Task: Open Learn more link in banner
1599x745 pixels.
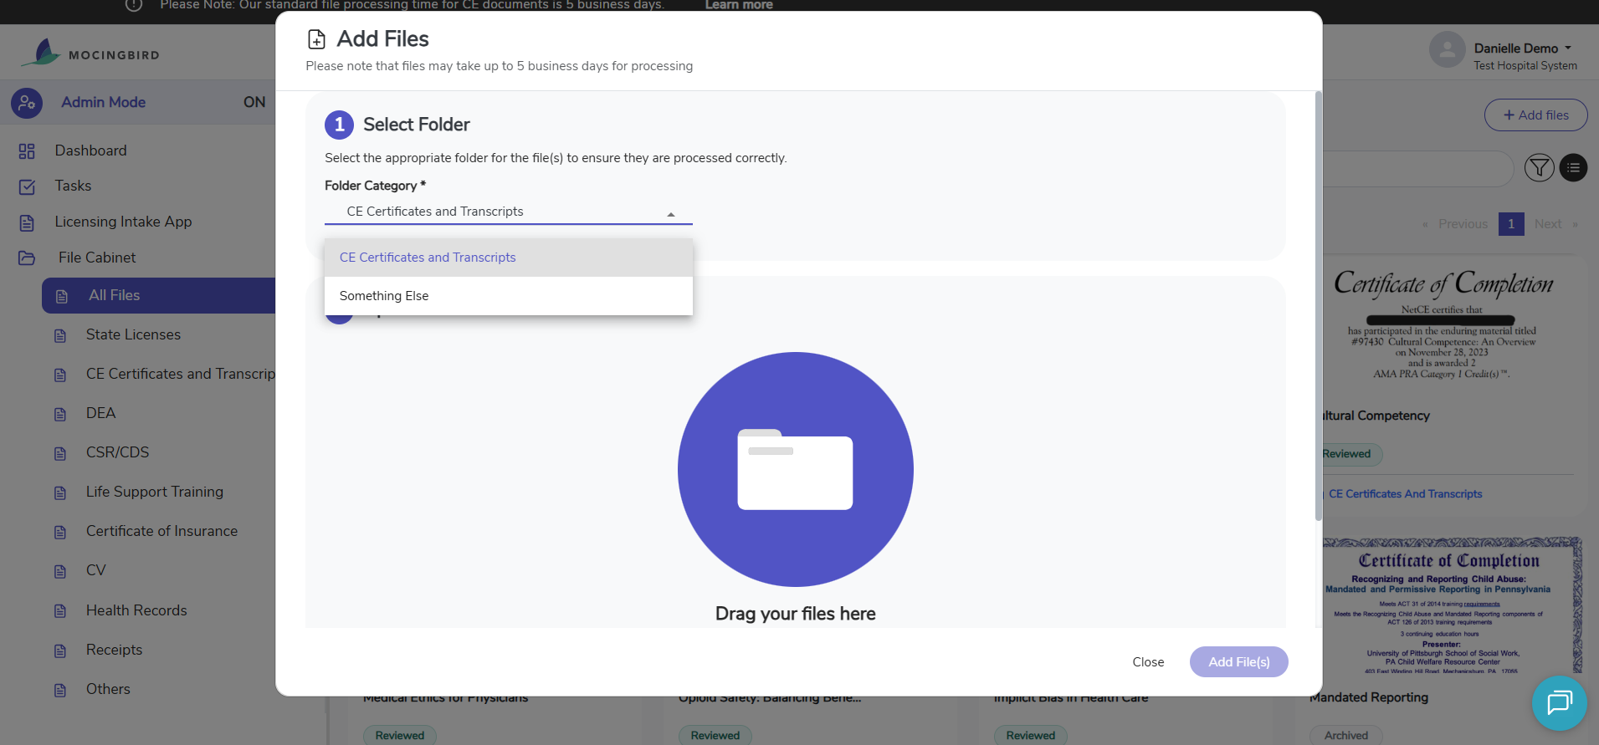Action: (738, 5)
